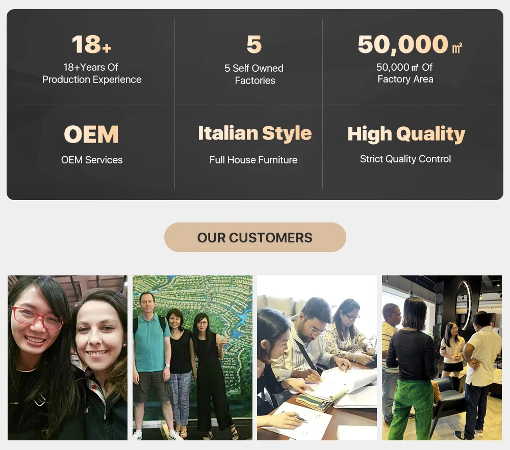Screen dimensions: 510x450
Task: Click the Italian Style heading
Action: pos(254,133)
